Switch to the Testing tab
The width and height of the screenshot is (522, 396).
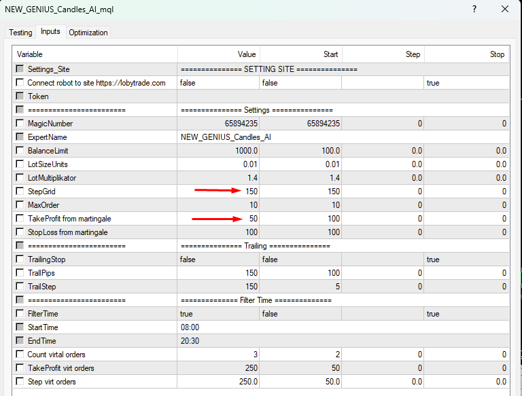[x=20, y=33]
